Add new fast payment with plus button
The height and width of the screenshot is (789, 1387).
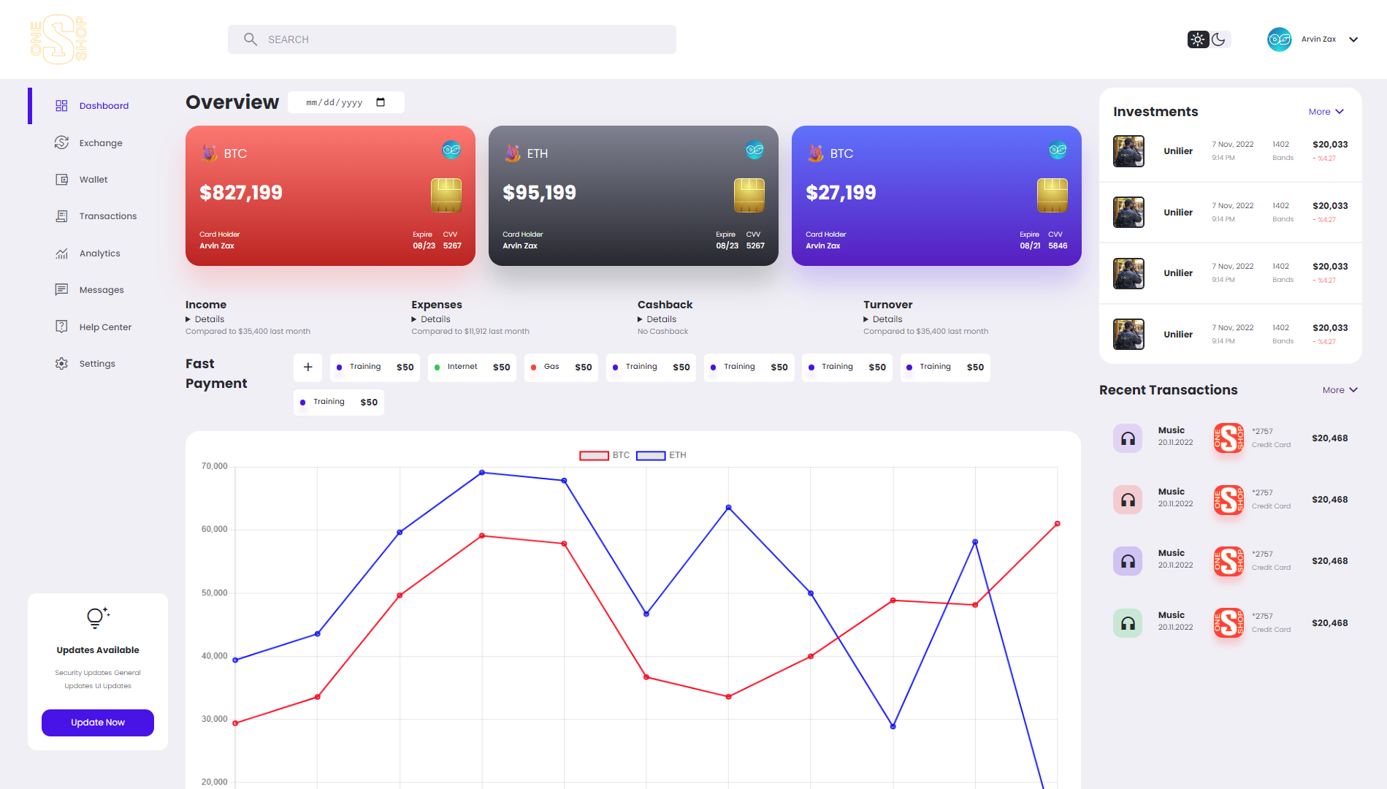307,367
